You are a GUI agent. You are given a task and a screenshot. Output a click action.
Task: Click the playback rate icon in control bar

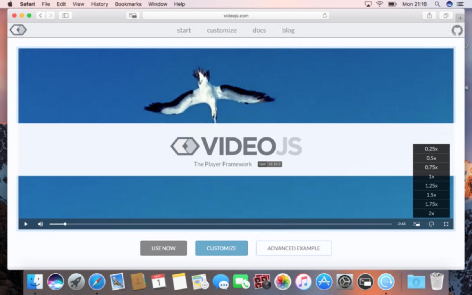[431, 224]
